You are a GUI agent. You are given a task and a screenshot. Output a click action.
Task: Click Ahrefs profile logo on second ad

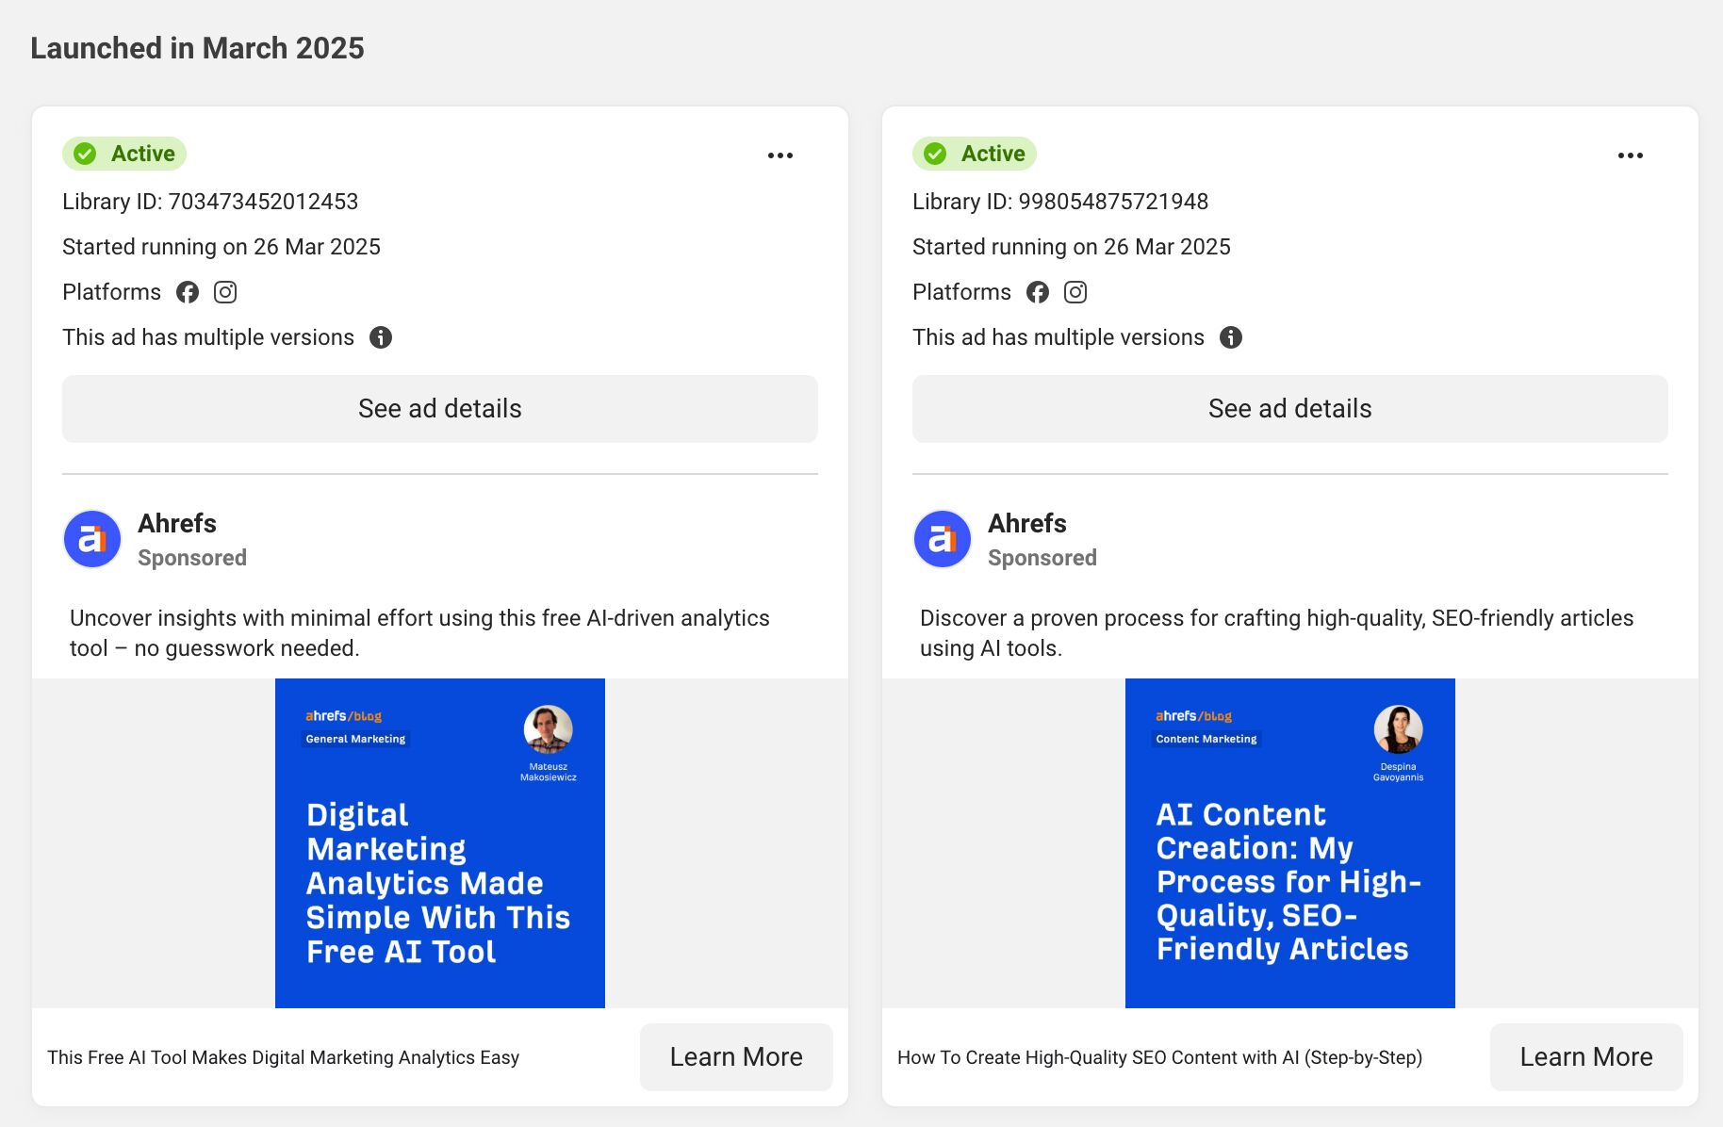tap(943, 539)
